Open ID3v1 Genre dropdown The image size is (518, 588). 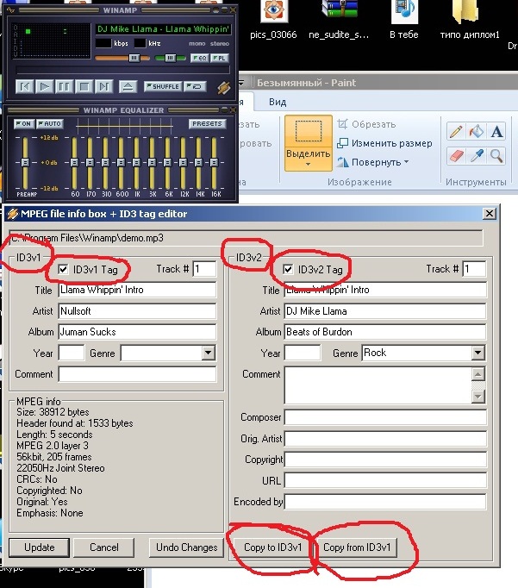208,353
